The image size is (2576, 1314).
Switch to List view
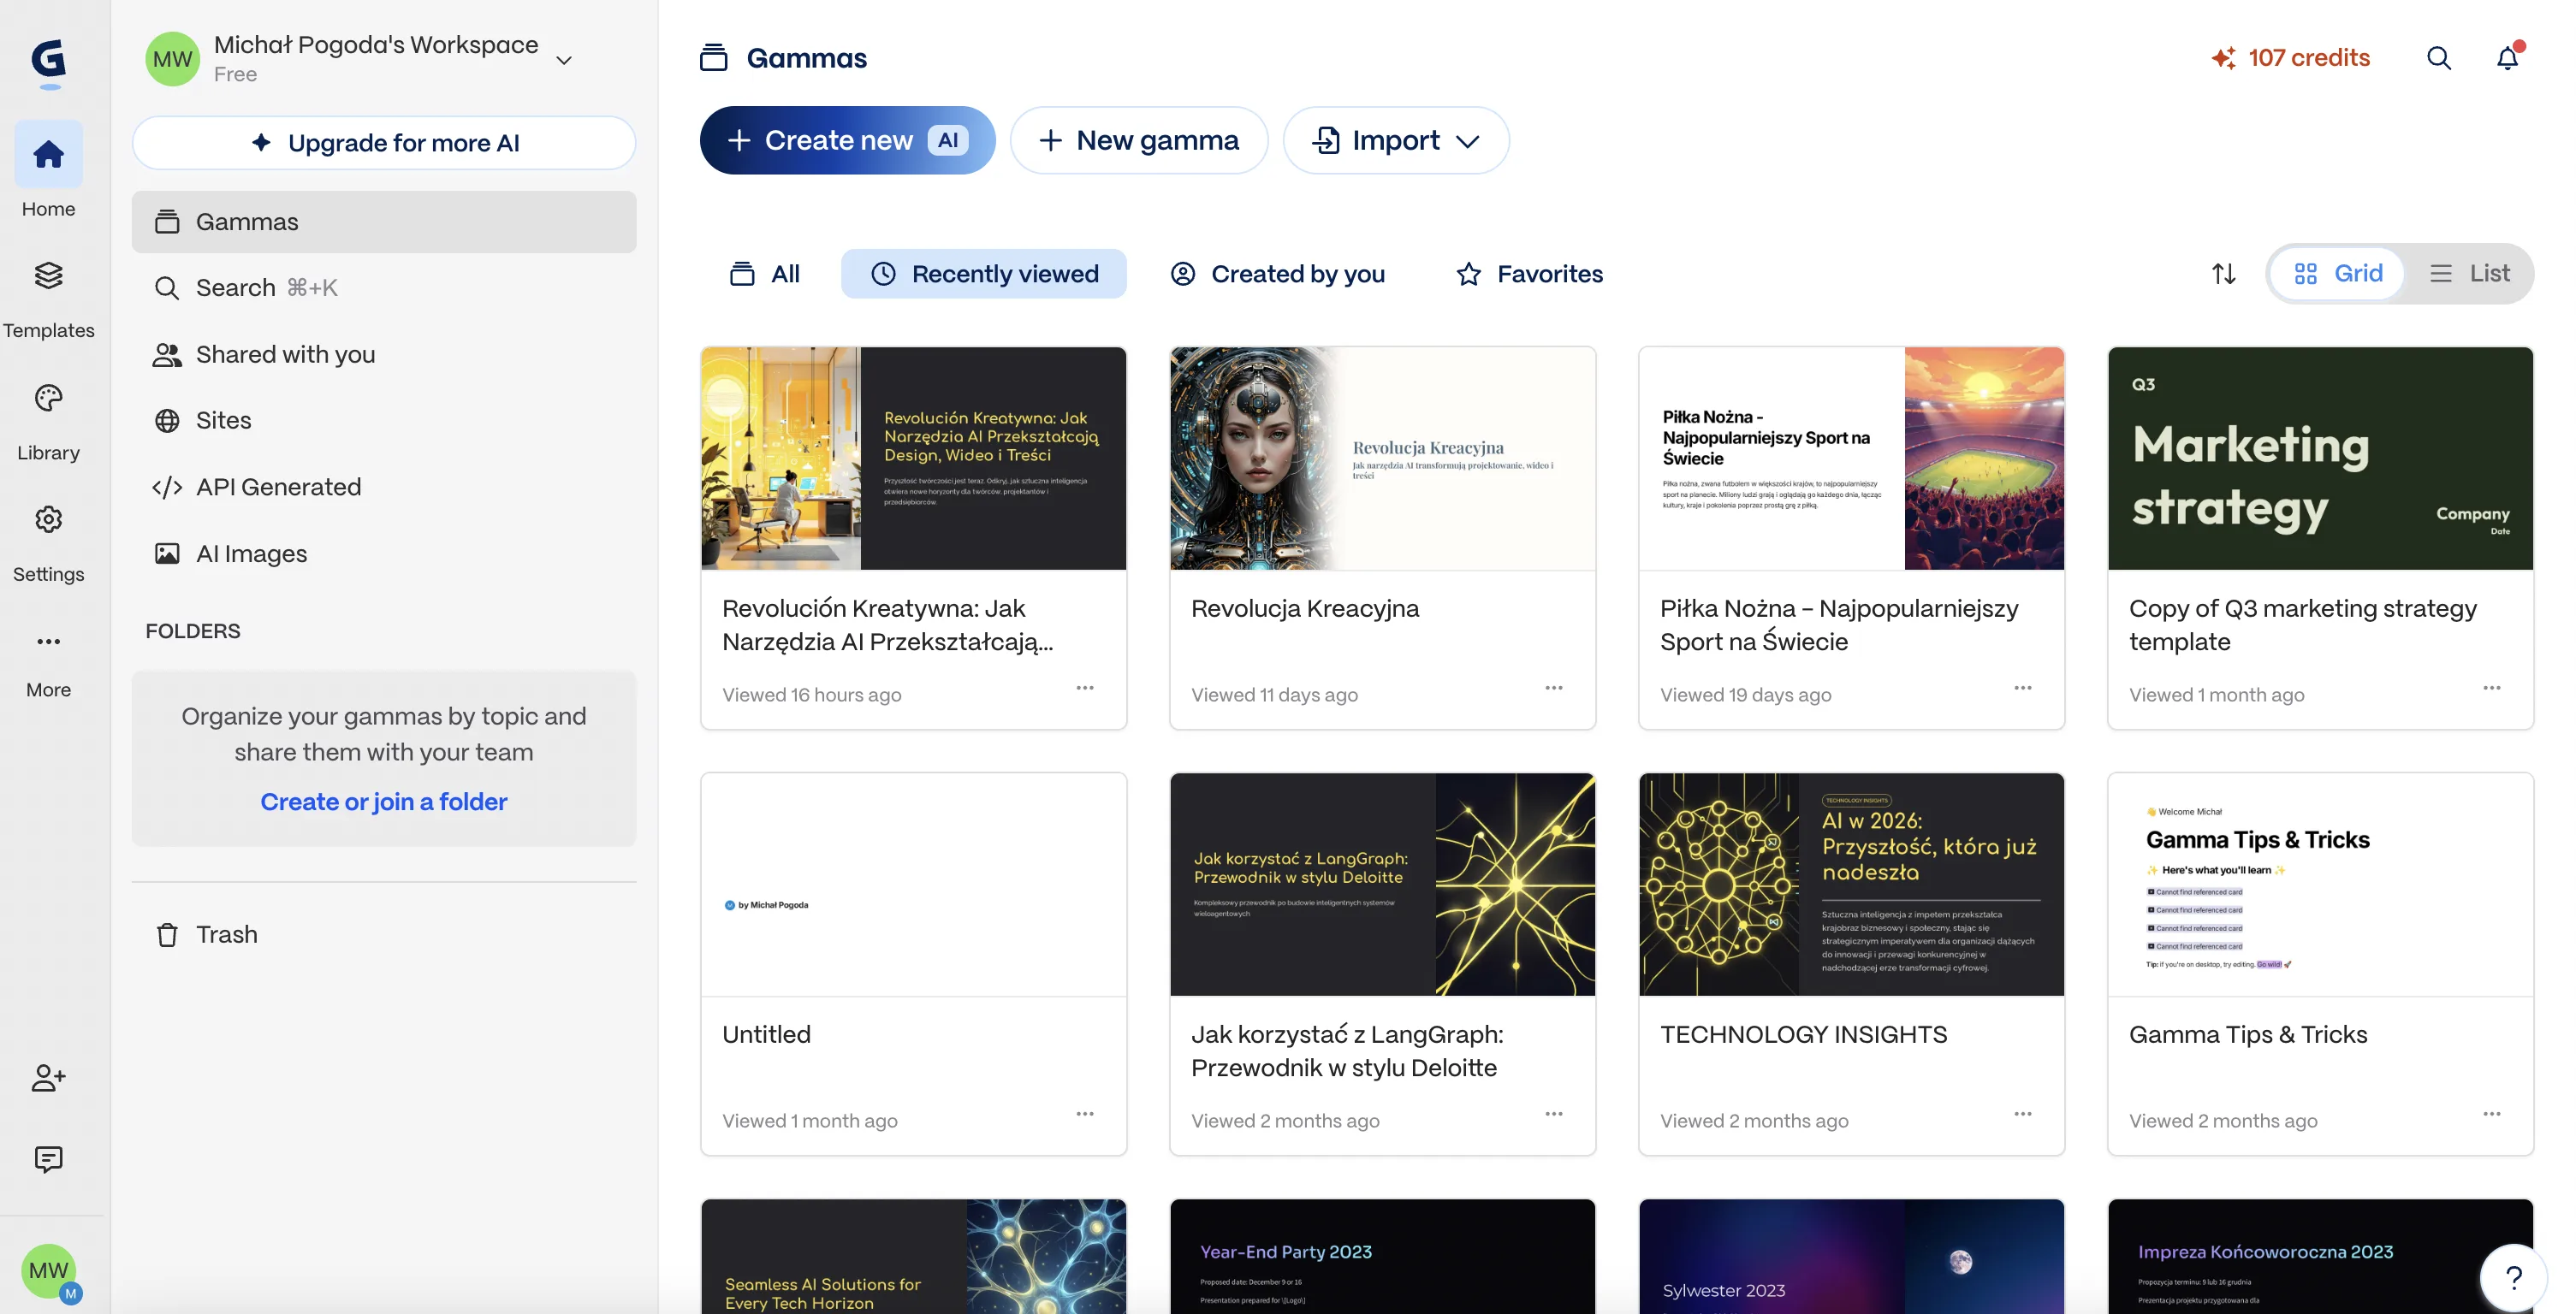point(2470,274)
